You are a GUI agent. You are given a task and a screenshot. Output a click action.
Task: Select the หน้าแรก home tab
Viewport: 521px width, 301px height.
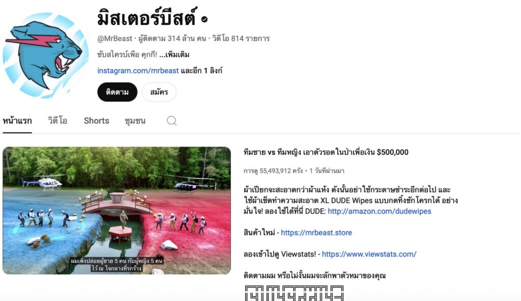pos(17,121)
